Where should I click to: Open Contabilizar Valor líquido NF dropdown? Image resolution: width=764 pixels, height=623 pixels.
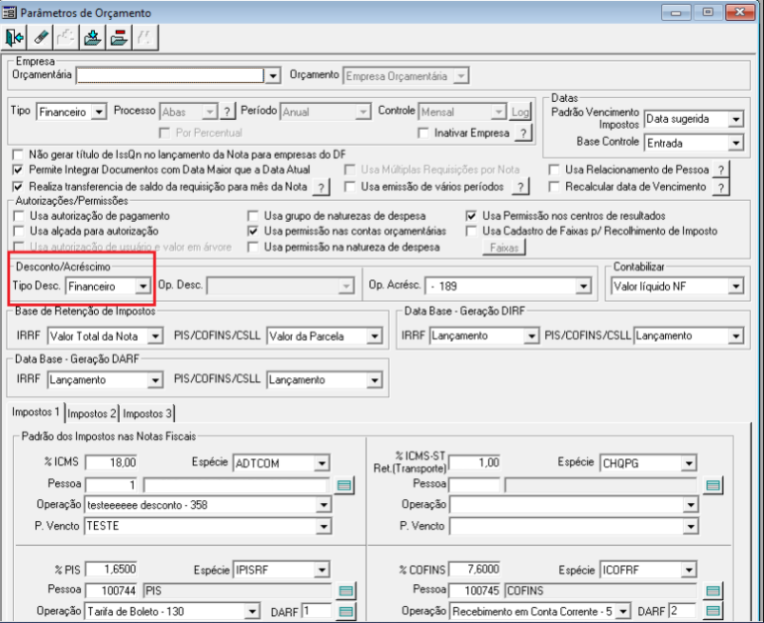736,287
